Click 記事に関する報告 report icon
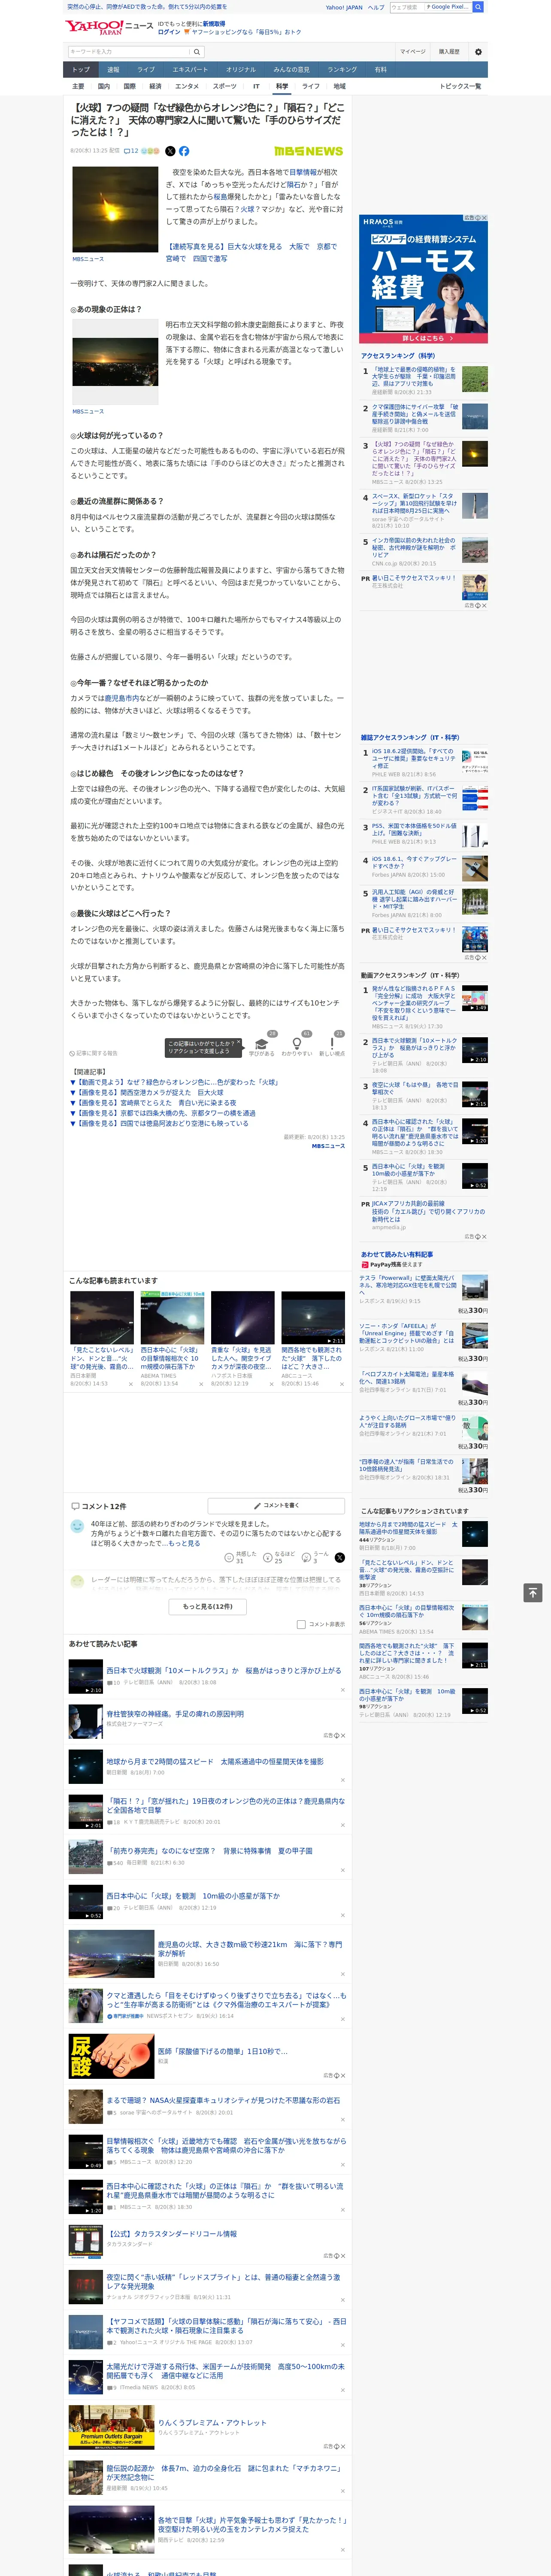This screenshot has height=2576, width=551. (x=93, y=1053)
